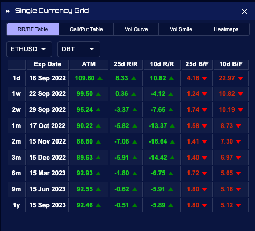Click the down arrow beside 10.82 in 1w row

click(x=241, y=94)
